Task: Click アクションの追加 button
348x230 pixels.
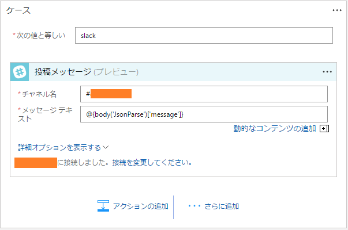Action: 133,206
